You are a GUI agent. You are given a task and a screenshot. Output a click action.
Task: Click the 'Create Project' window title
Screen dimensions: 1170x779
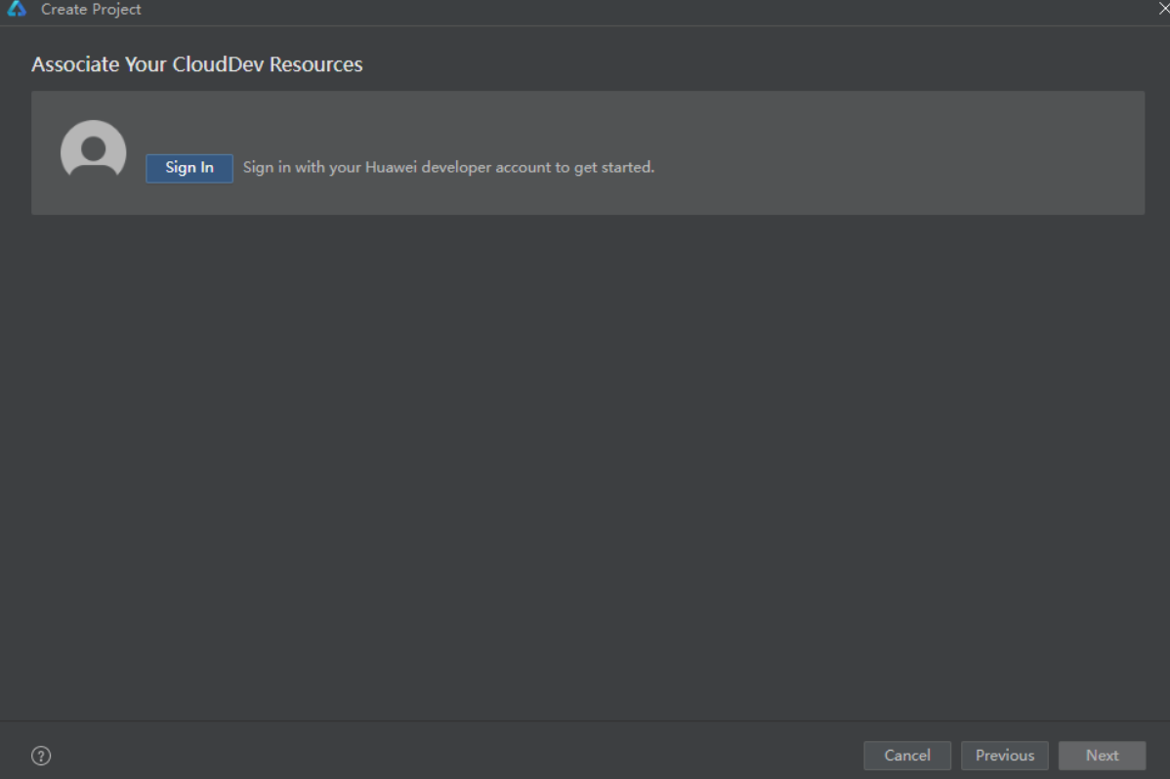91,9
